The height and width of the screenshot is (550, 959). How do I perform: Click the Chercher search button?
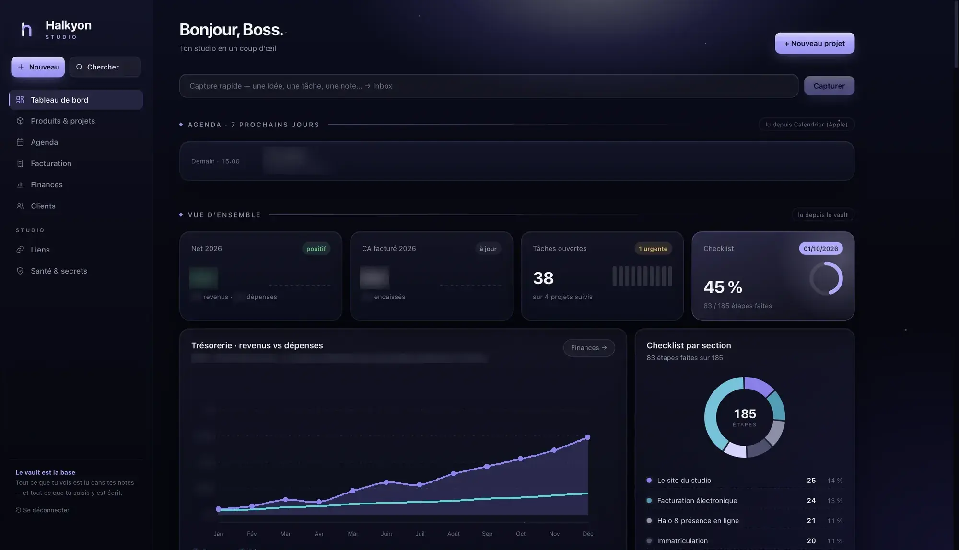click(105, 67)
